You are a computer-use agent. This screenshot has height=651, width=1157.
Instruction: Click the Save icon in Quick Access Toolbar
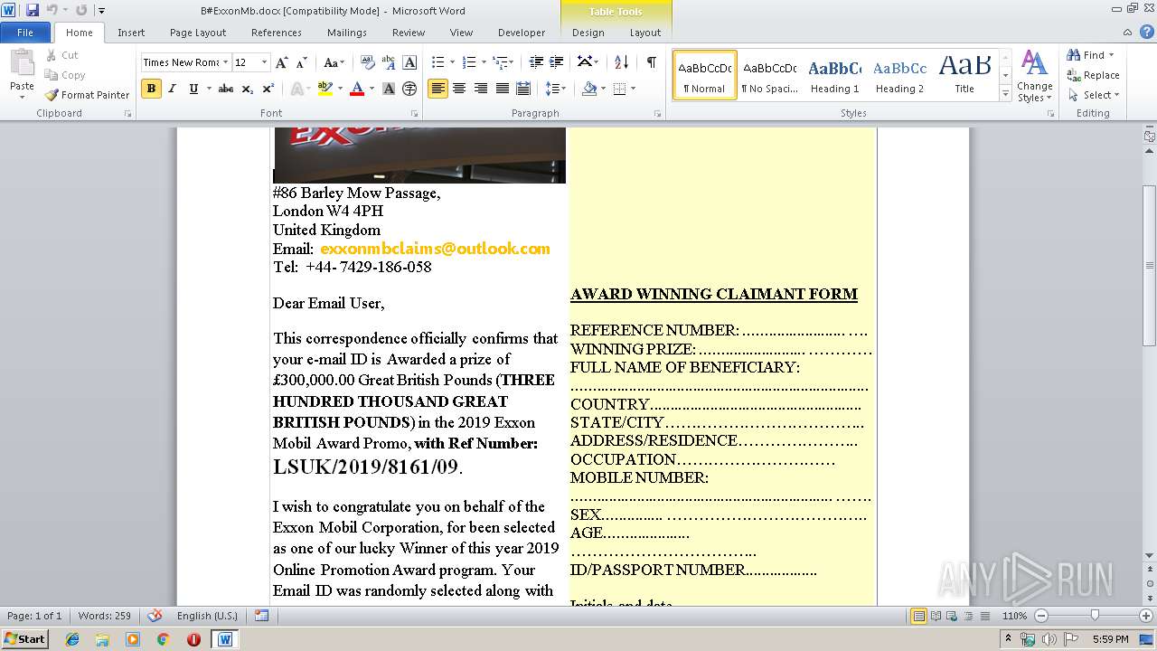click(x=33, y=10)
